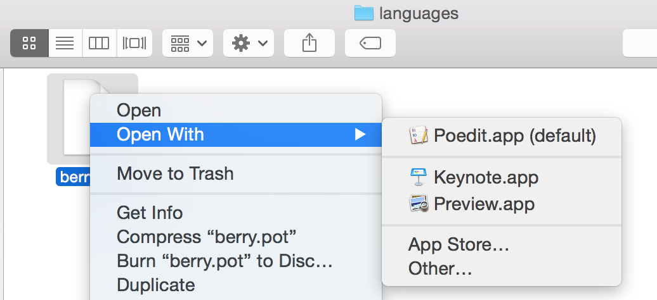Click the Share toolbar button
Screen dimensions: 657x300
[x=309, y=43]
